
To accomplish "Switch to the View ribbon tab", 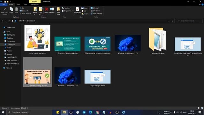I will click(x=25, y=4).
